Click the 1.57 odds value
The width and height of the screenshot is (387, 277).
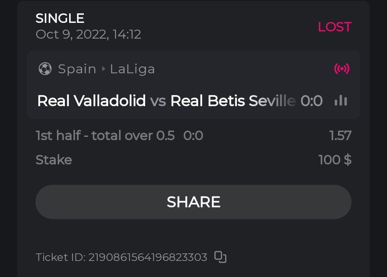tap(340, 136)
